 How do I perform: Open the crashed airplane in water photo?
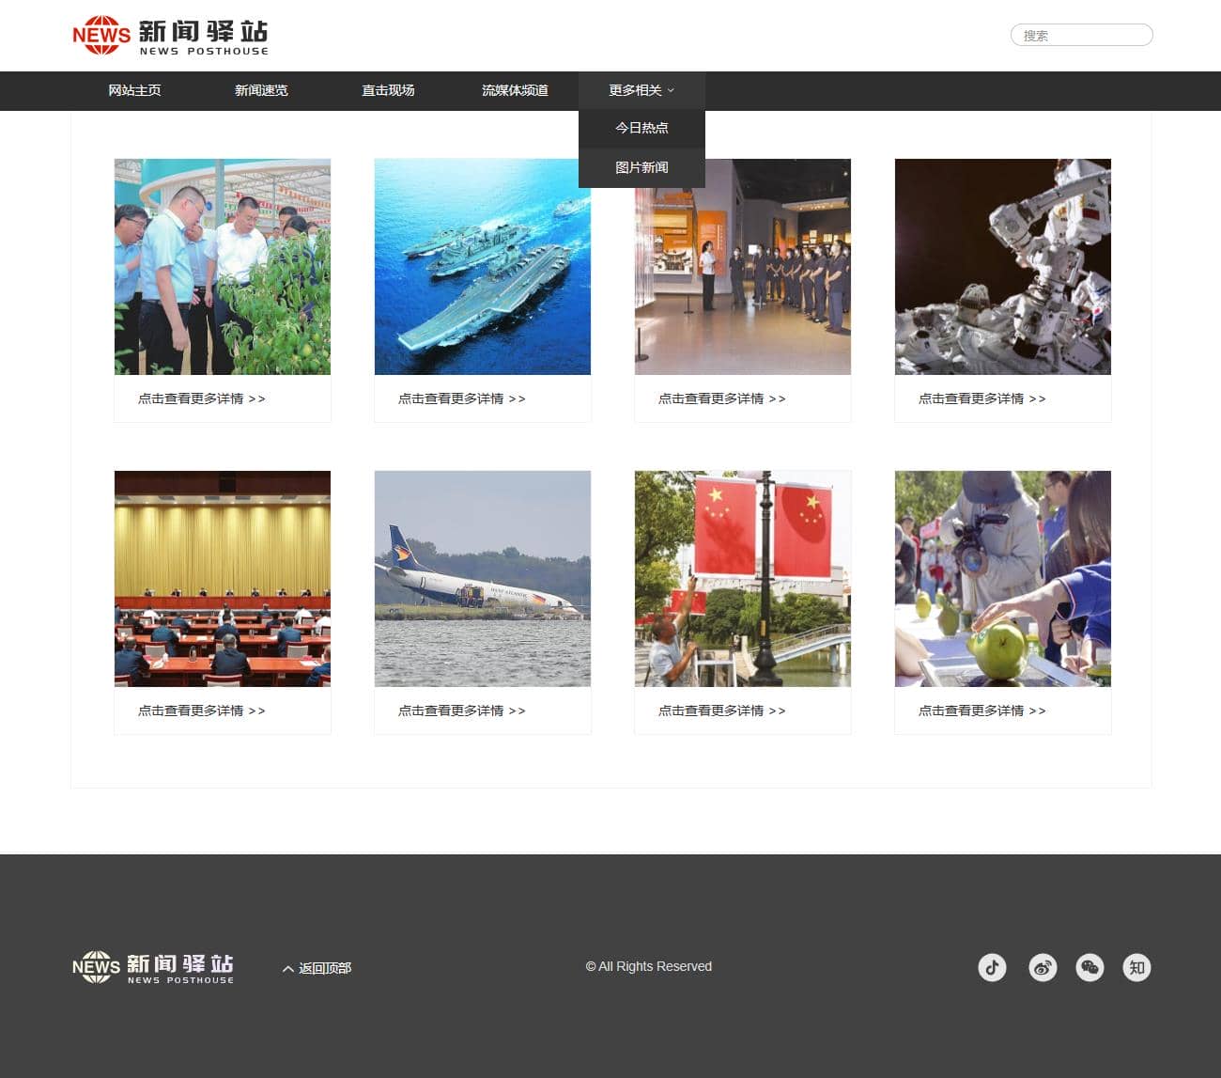(483, 579)
